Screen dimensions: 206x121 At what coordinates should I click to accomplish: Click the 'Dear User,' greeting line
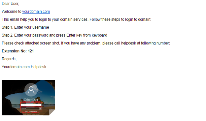(10, 4)
